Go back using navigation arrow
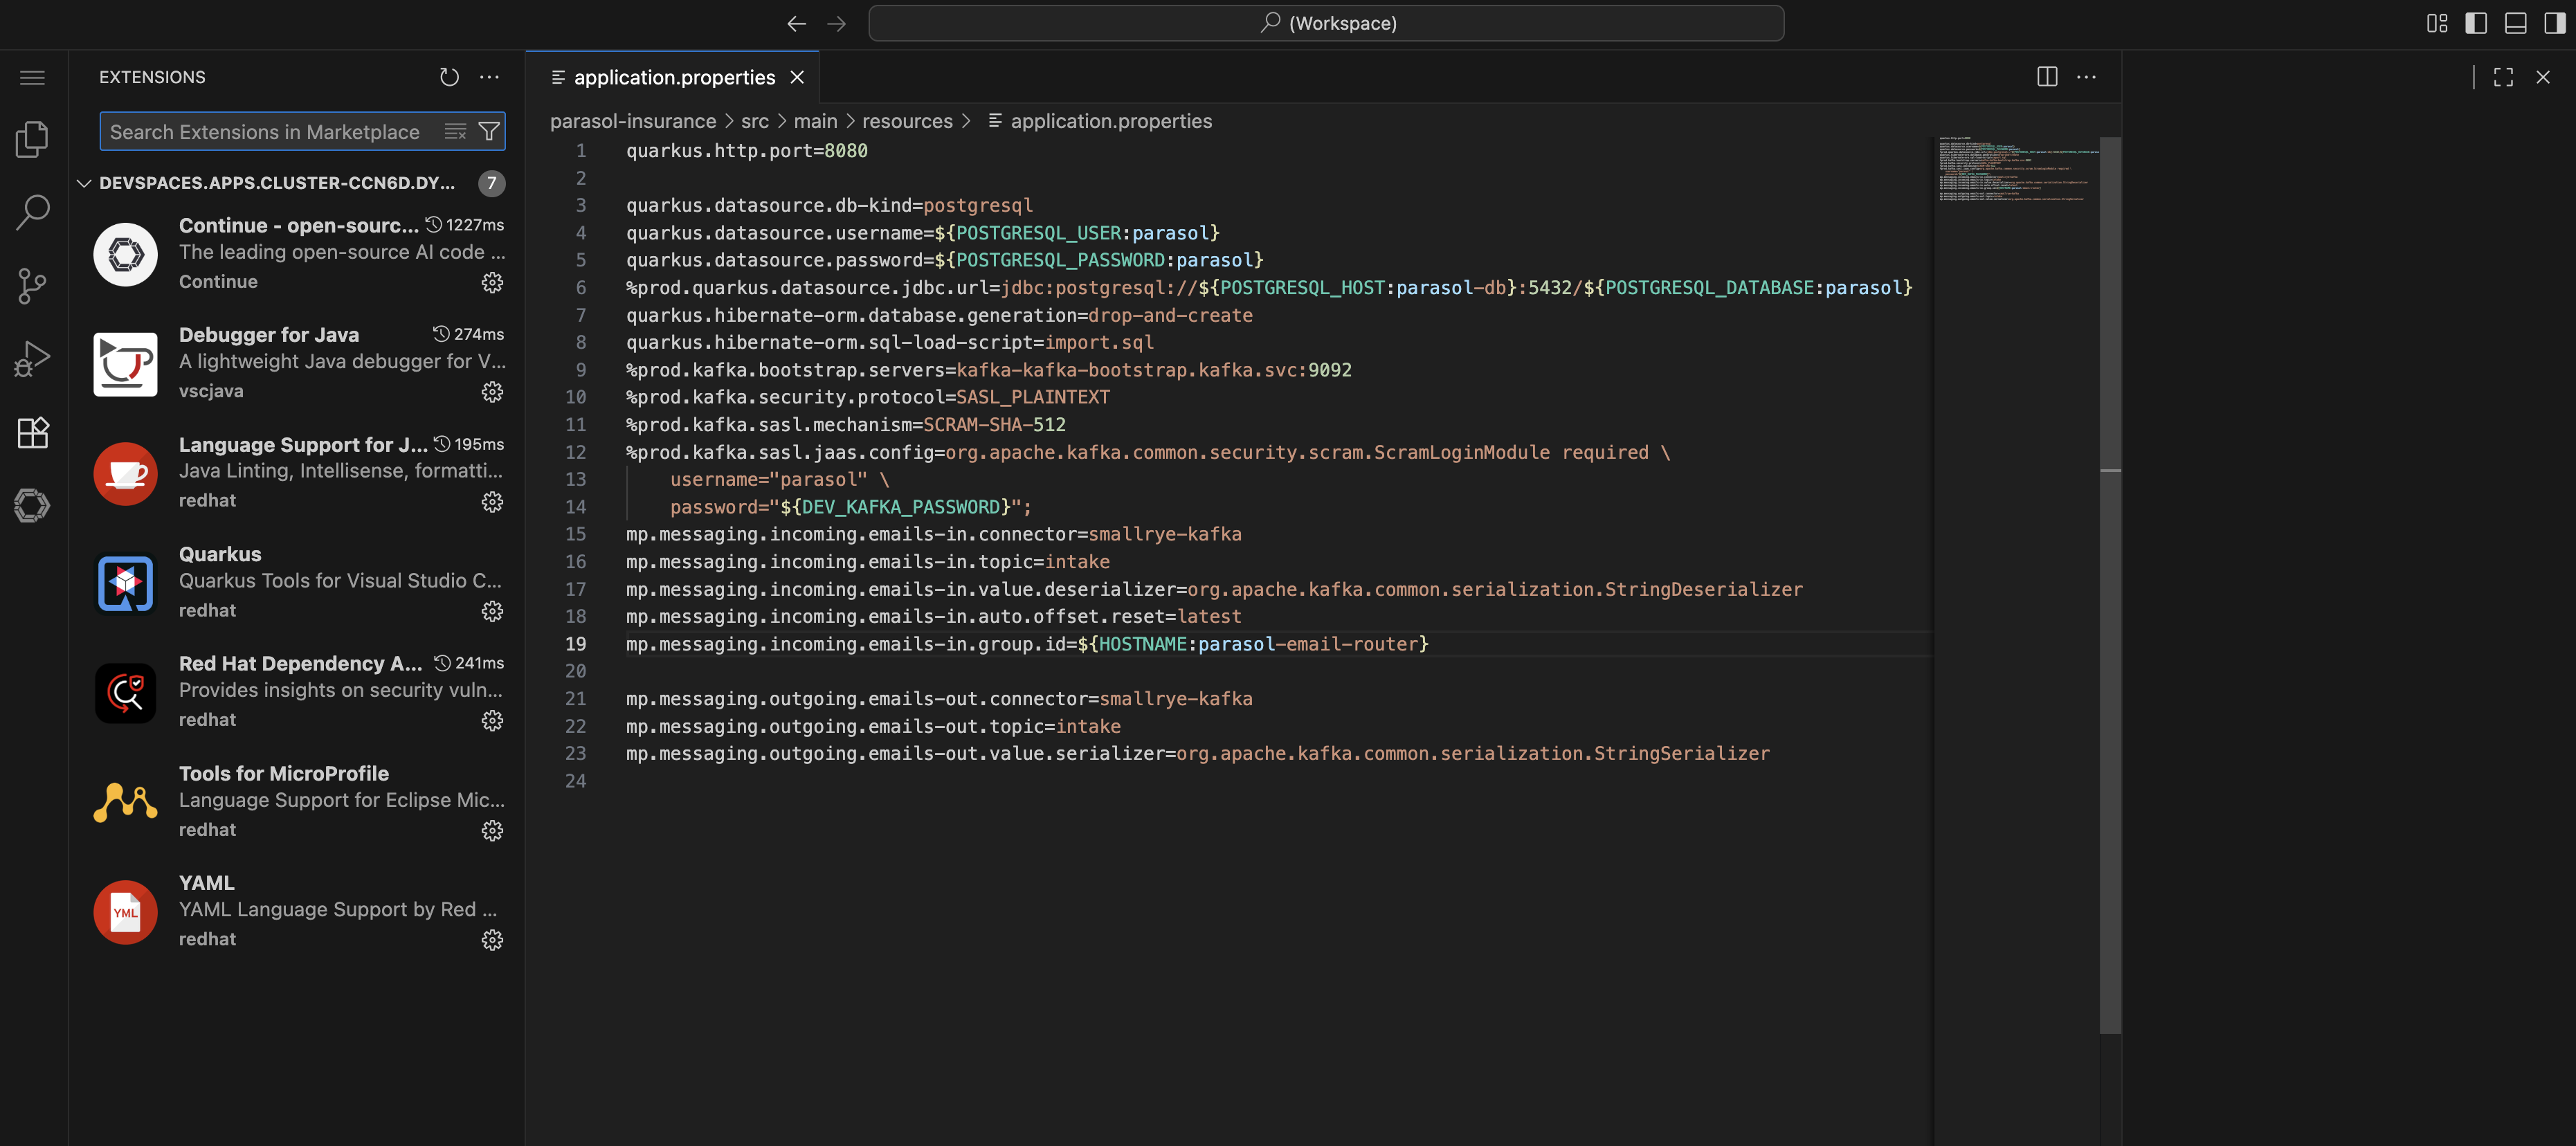 click(796, 23)
